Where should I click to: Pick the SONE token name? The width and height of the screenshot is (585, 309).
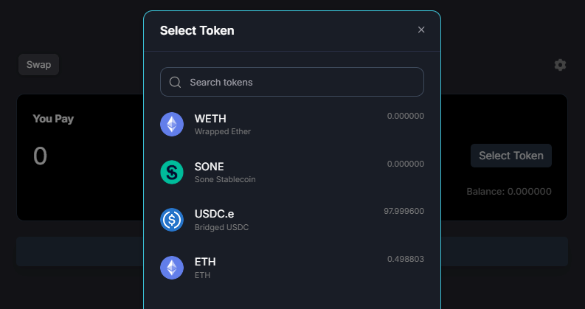pos(210,167)
